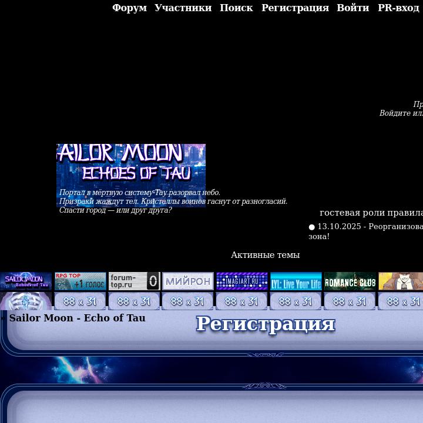Click Войти to log in

pos(352,8)
